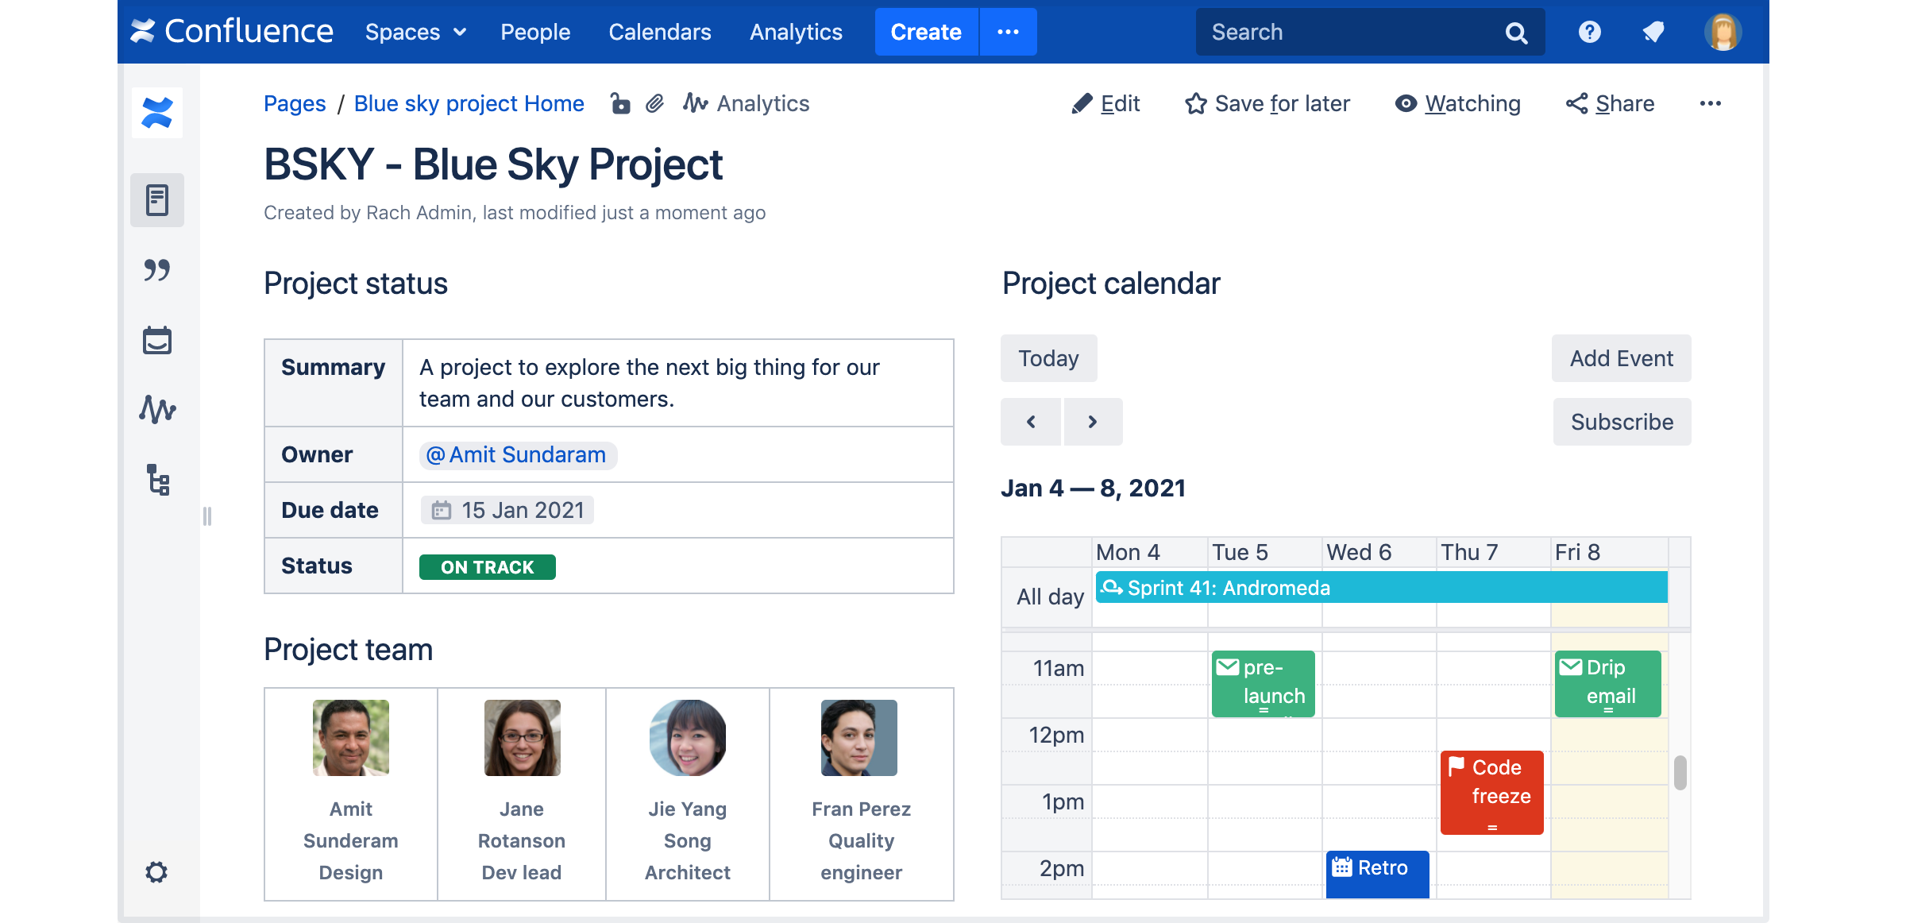Click the 15 Jan 2021 due date
Screen dimensions: 1906x923
(507, 510)
